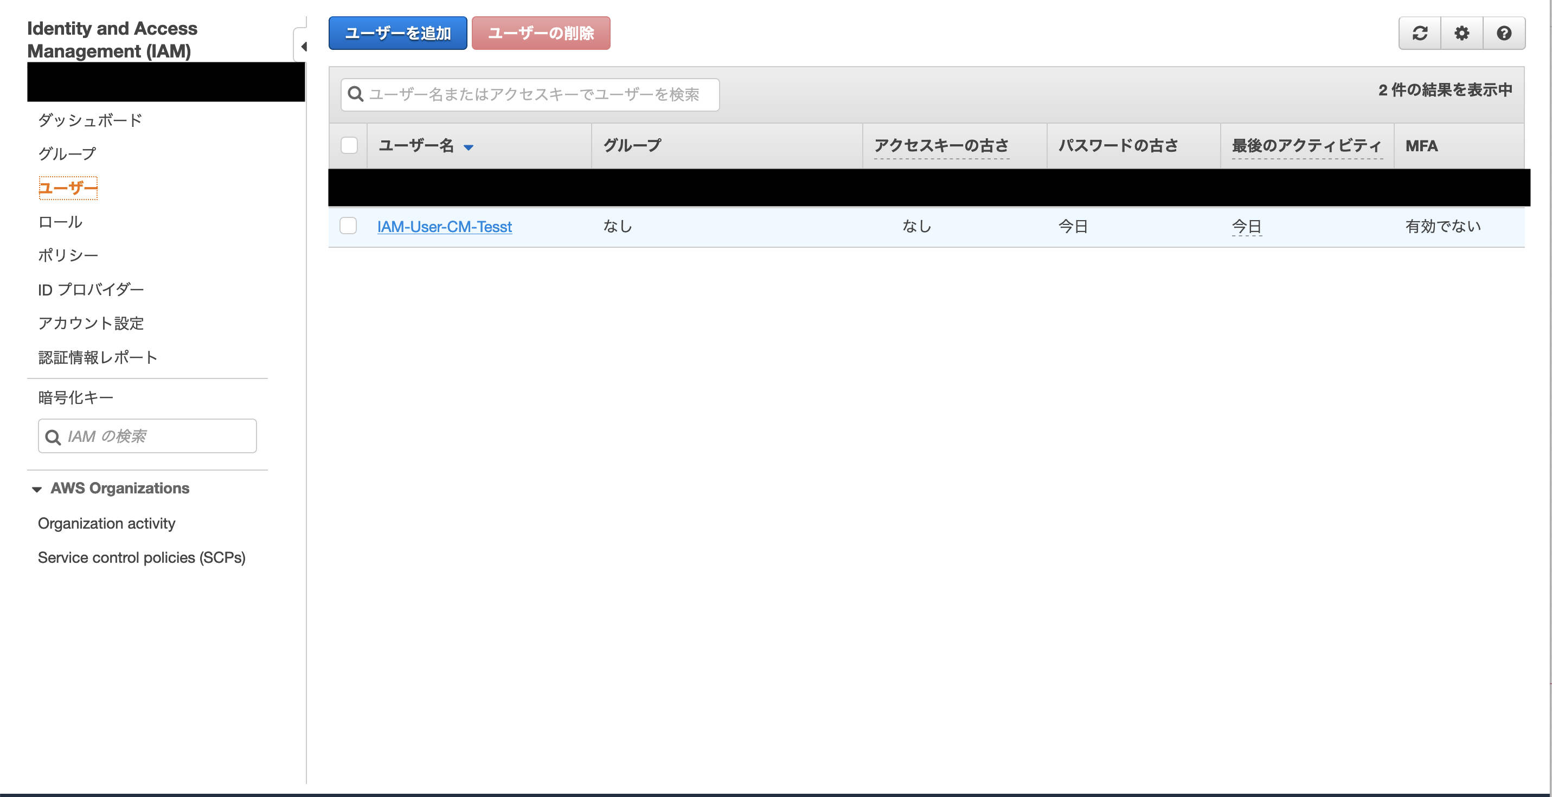The width and height of the screenshot is (1552, 797).
Task: Open ロール page in sidebar
Action: pos(60,222)
